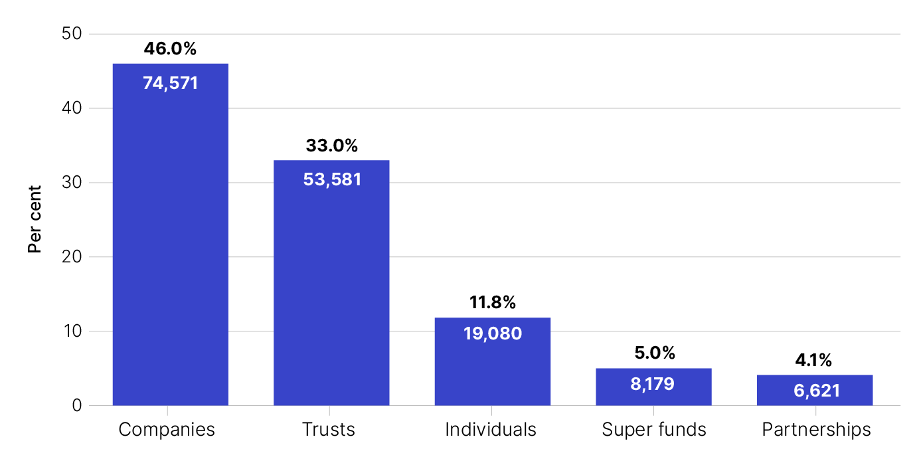The image size is (915, 461).
Task: Select the 'Partnerships' x-axis label
Action: pos(816,430)
